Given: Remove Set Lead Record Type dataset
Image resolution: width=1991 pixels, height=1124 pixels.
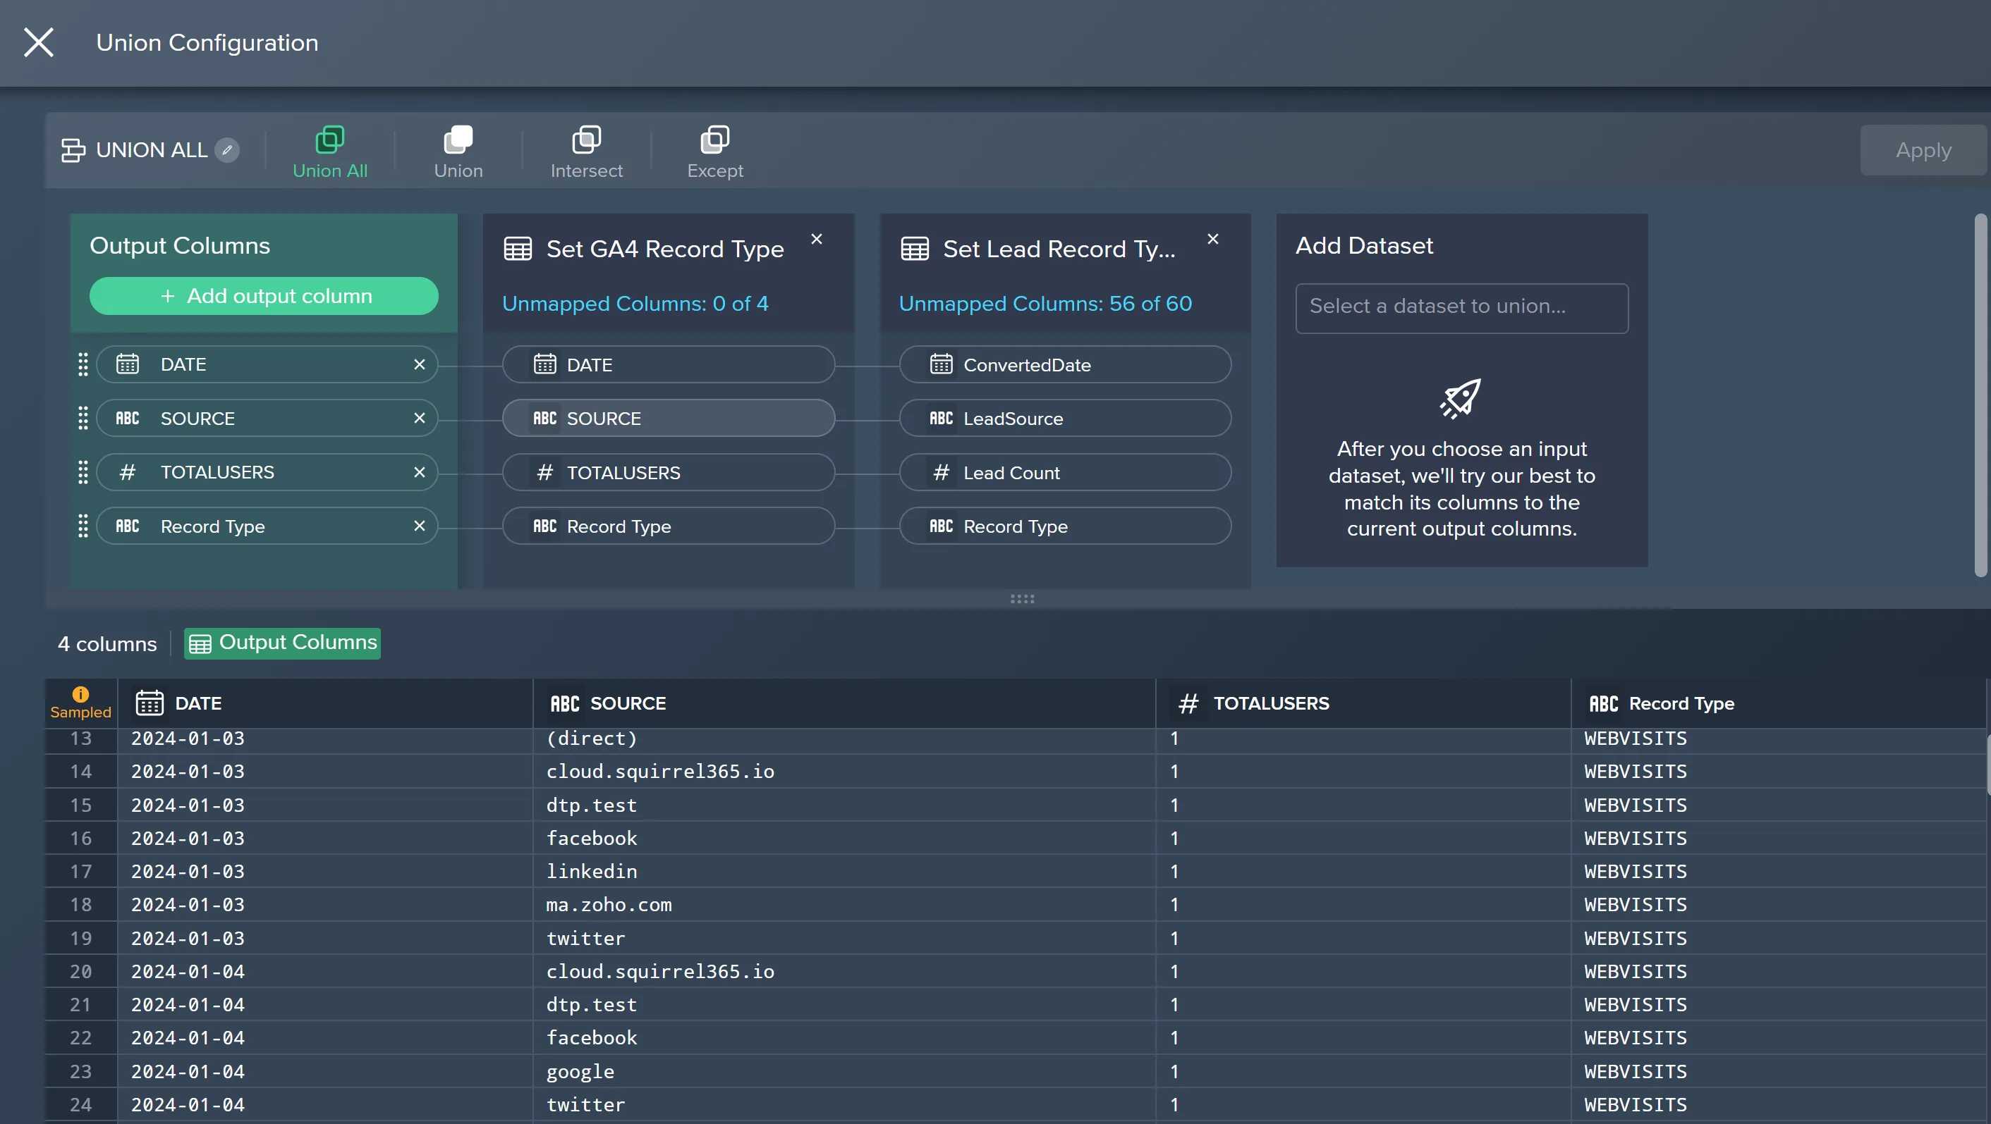Looking at the screenshot, I should (x=1212, y=240).
